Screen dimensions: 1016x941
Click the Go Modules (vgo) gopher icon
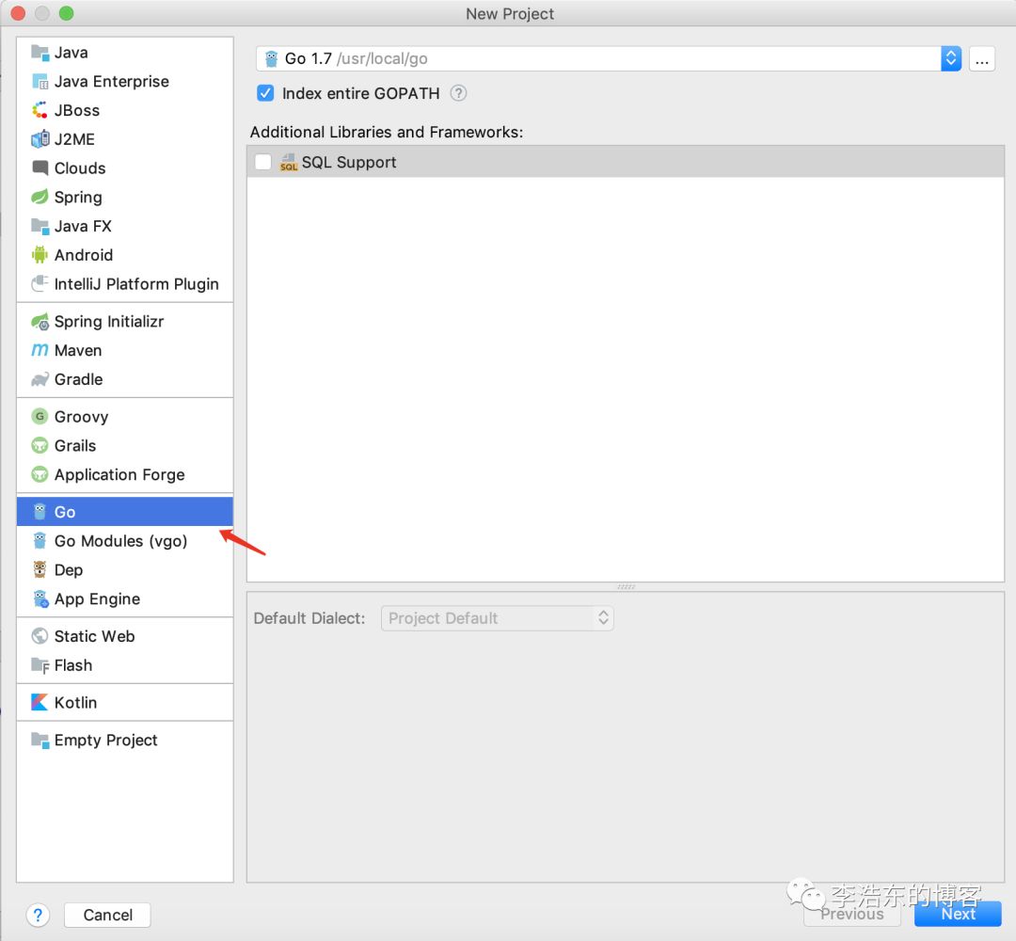(x=40, y=540)
